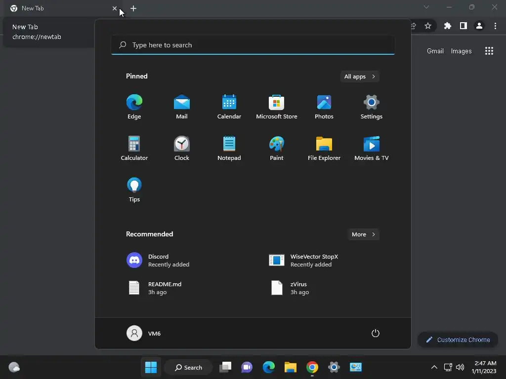The image size is (506, 379).
Task: Close the New Tab tab in Chrome
Action: coord(115,8)
